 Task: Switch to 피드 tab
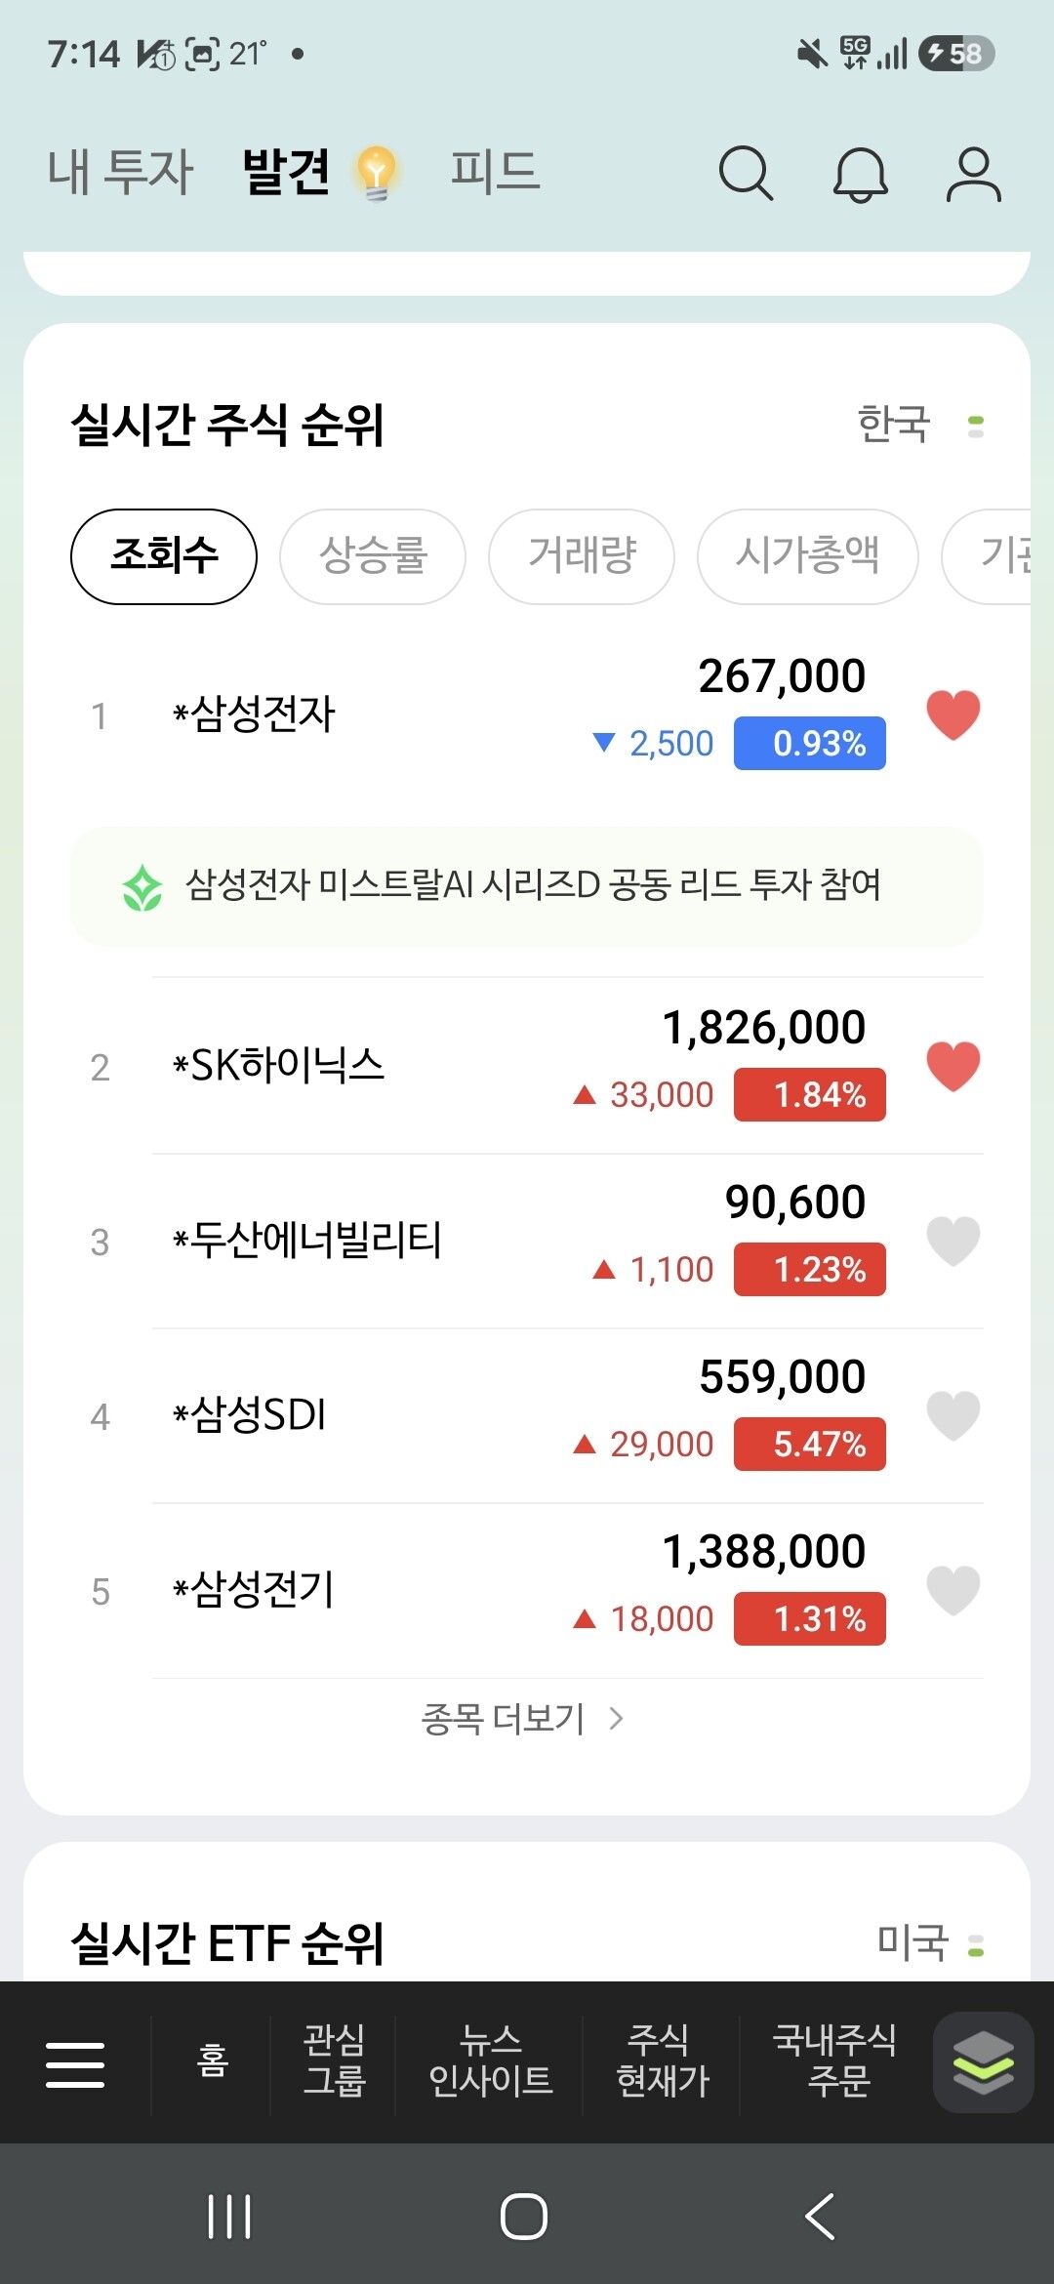pos(496,172)
